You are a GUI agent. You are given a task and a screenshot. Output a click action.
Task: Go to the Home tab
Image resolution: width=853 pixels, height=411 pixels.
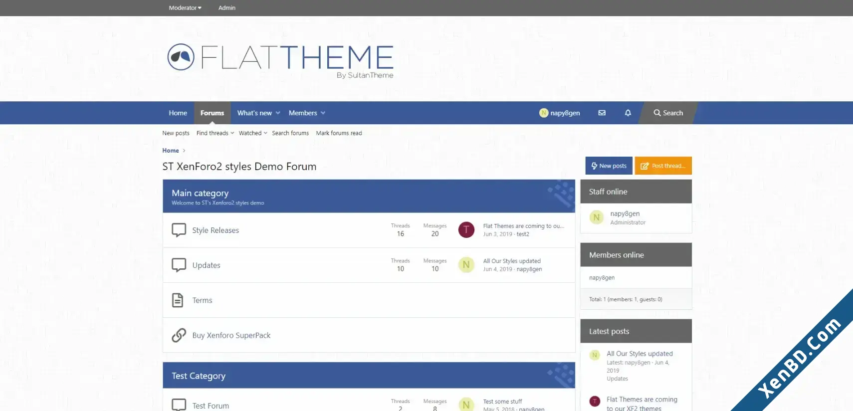pyautogui.click(x=178, y=113)
